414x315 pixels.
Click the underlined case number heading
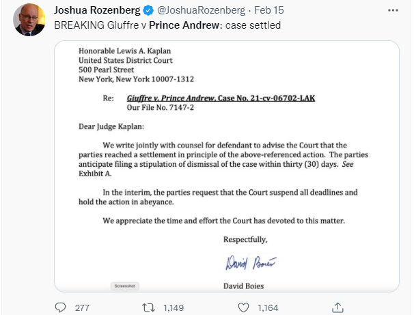221,98
